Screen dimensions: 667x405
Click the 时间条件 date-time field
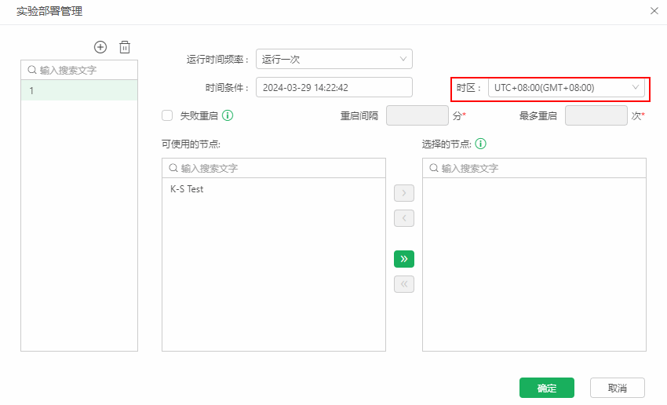pos(333,87)
